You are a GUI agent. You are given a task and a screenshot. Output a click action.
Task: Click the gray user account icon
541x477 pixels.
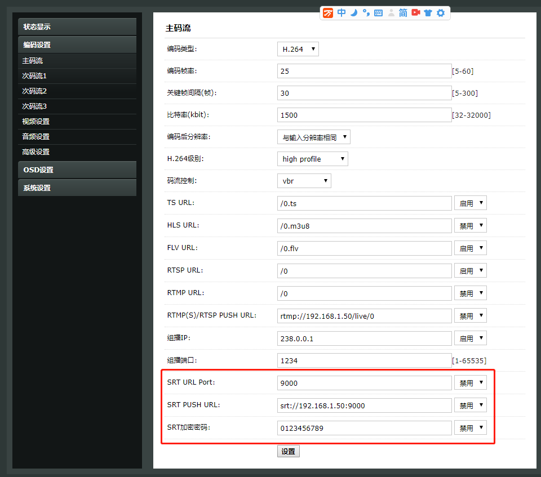click(391, 13)
